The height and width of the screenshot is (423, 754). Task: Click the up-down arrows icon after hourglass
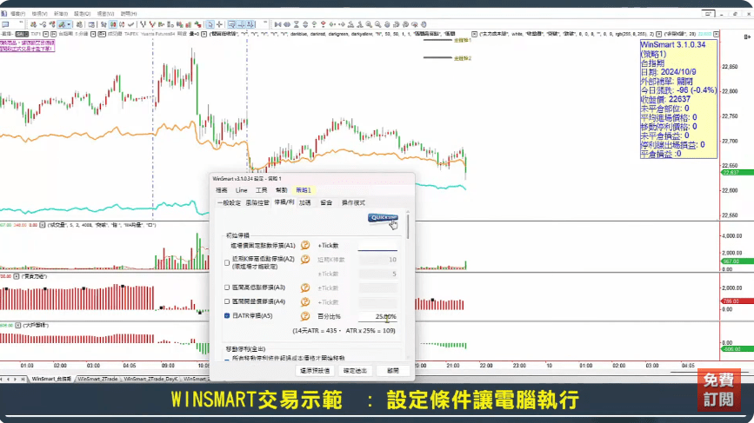[305, 24]
